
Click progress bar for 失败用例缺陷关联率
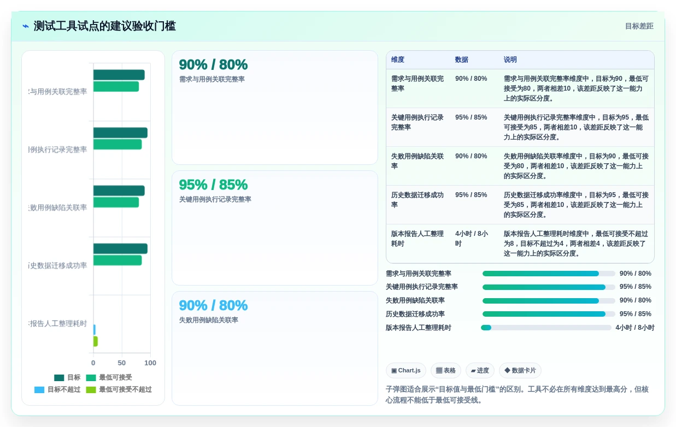point(549,301)
